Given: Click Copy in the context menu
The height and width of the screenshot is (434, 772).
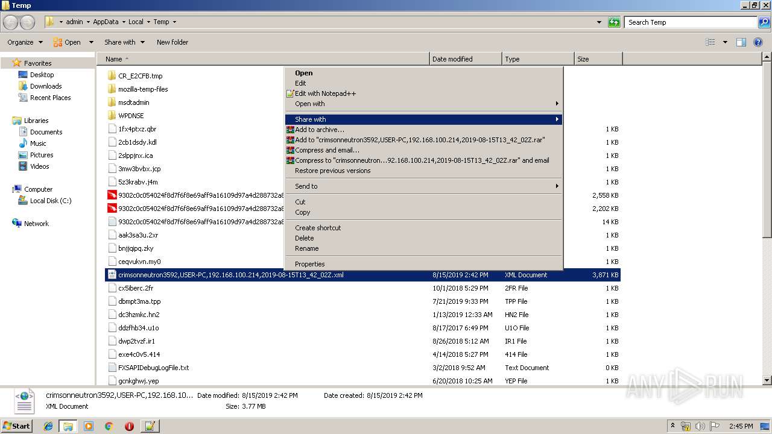Looking at the screenshot, I should pos(423,212).
